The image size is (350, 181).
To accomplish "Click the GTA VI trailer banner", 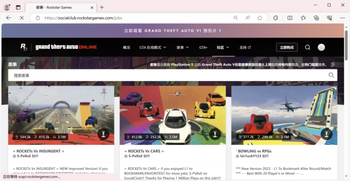I will pos(173,31).
